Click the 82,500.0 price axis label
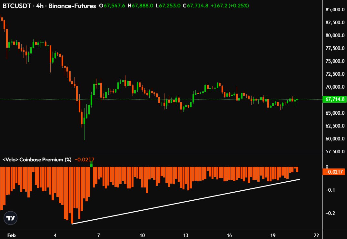This screenshot has height=239, width=347. pos(335,22)
